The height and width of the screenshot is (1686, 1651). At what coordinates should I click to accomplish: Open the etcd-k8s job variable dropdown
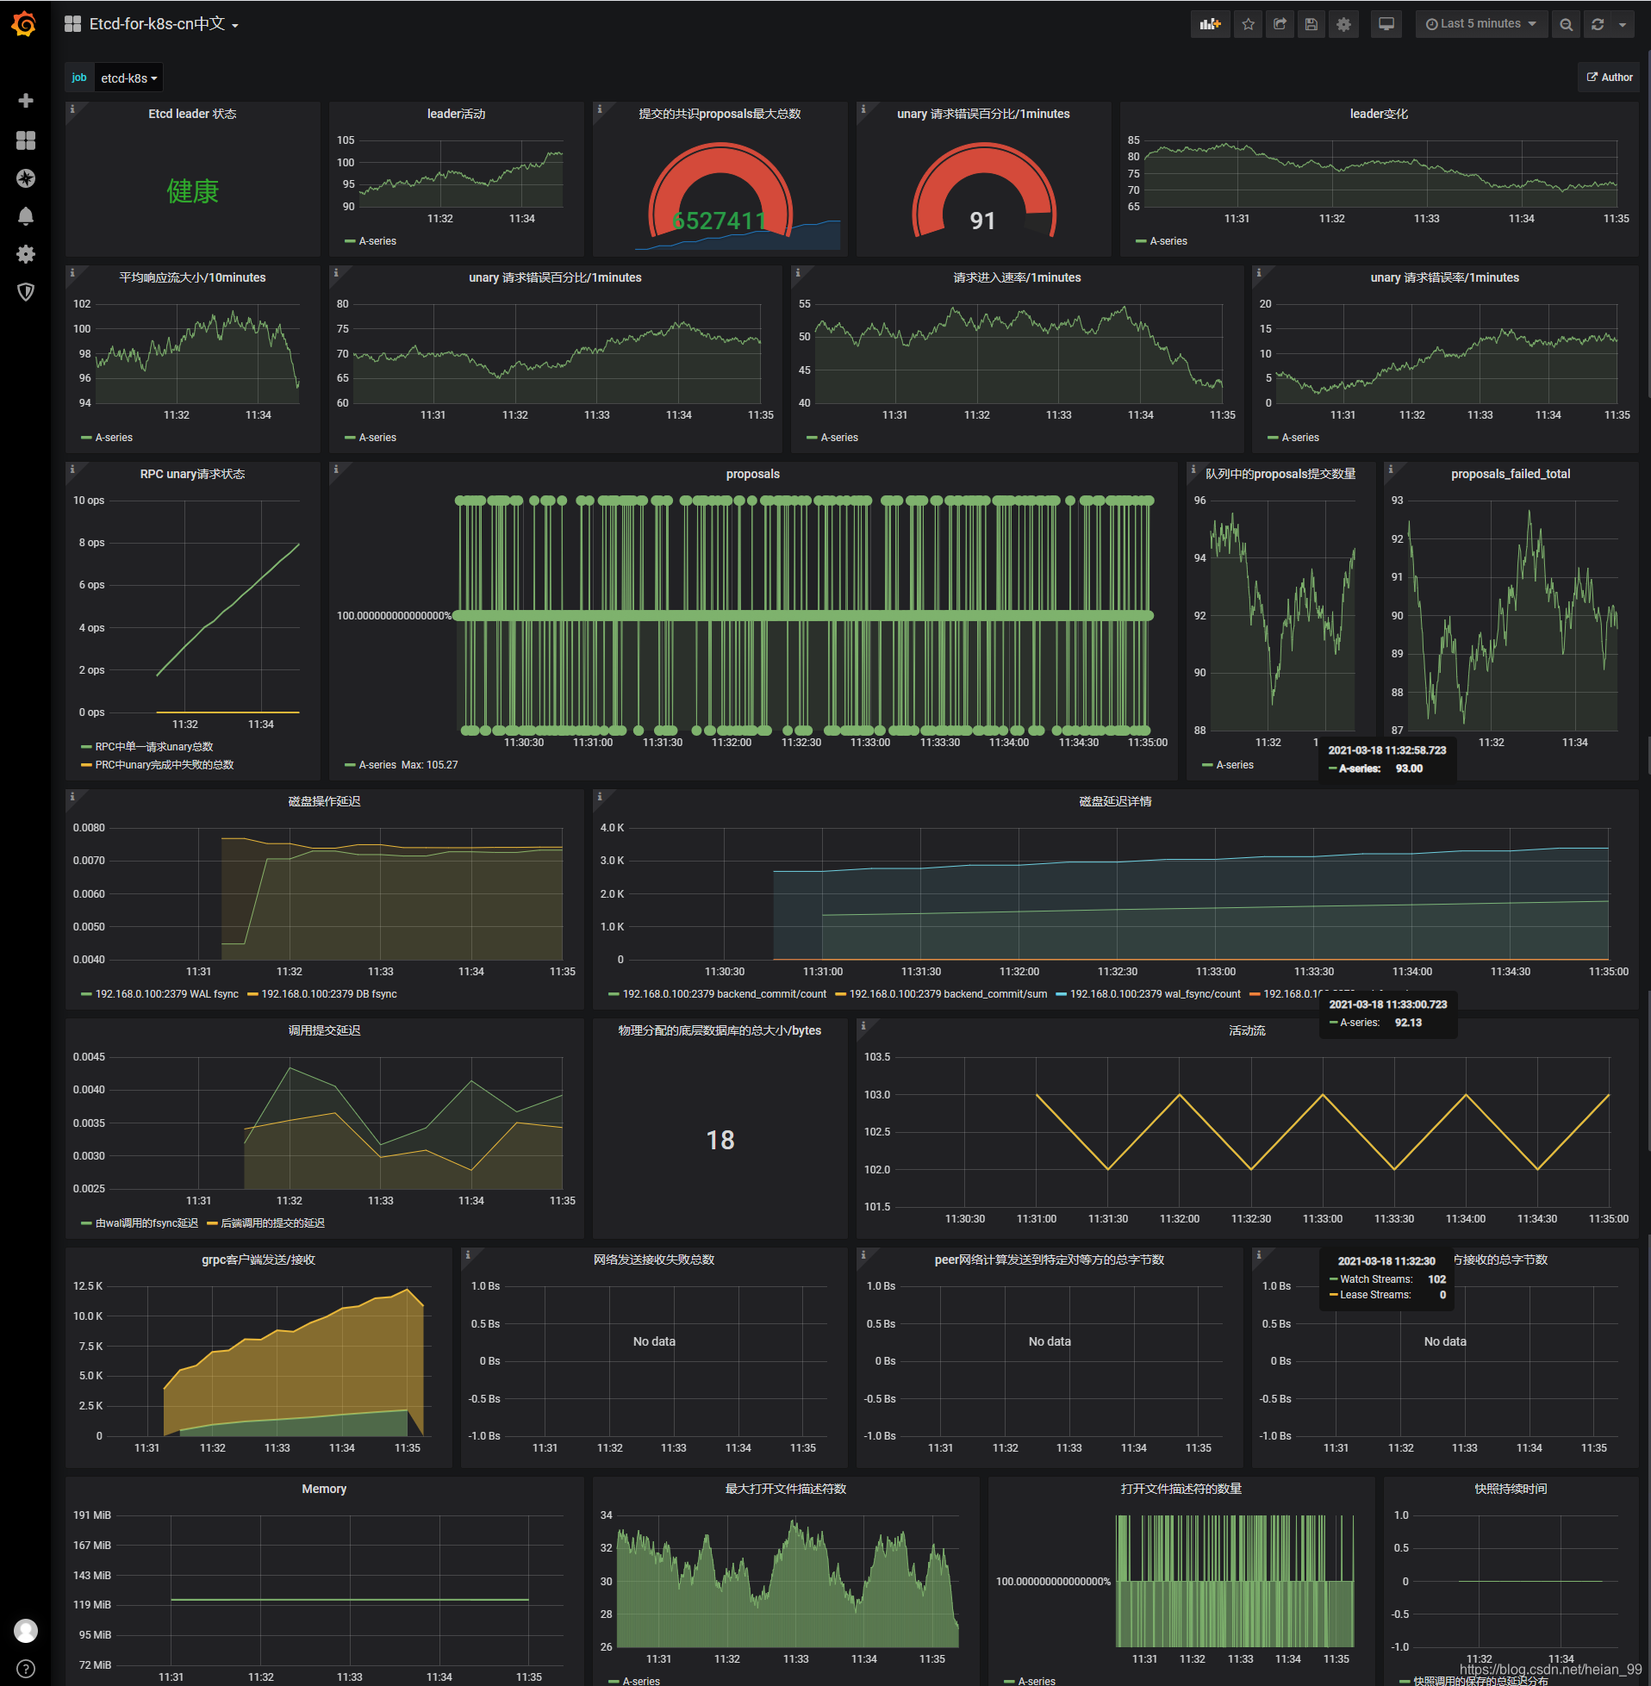click(x=128, y=78)
